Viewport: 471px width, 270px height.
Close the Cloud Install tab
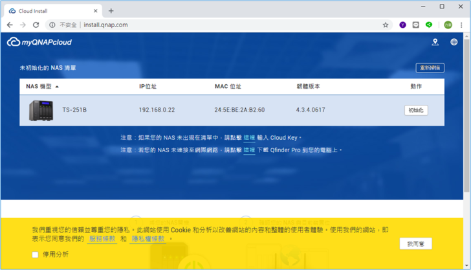96,11
